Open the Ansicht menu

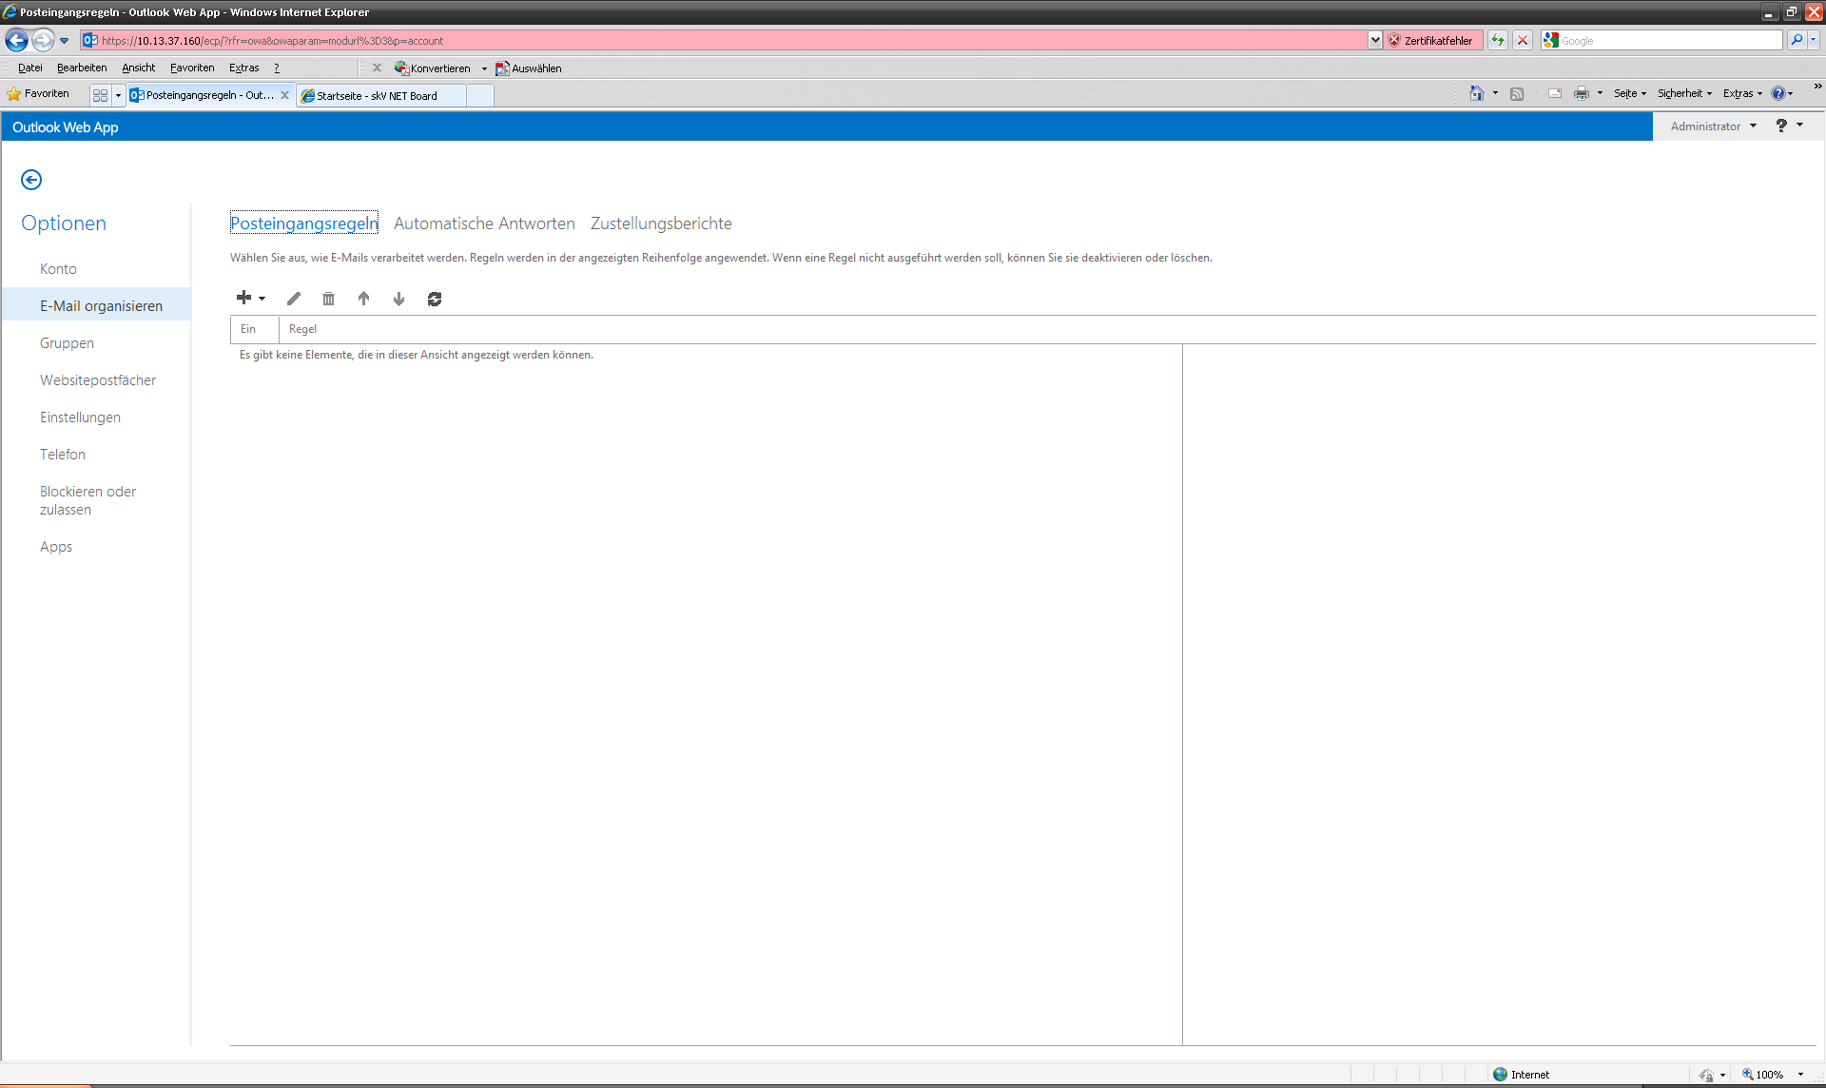(x=138, y=68)
